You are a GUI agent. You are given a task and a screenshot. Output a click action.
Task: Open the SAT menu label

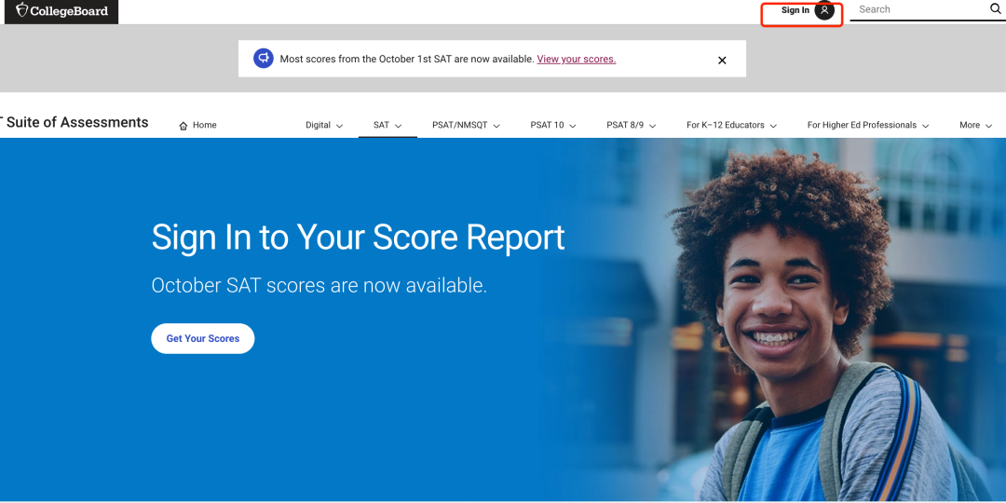(x=381, y=125)
